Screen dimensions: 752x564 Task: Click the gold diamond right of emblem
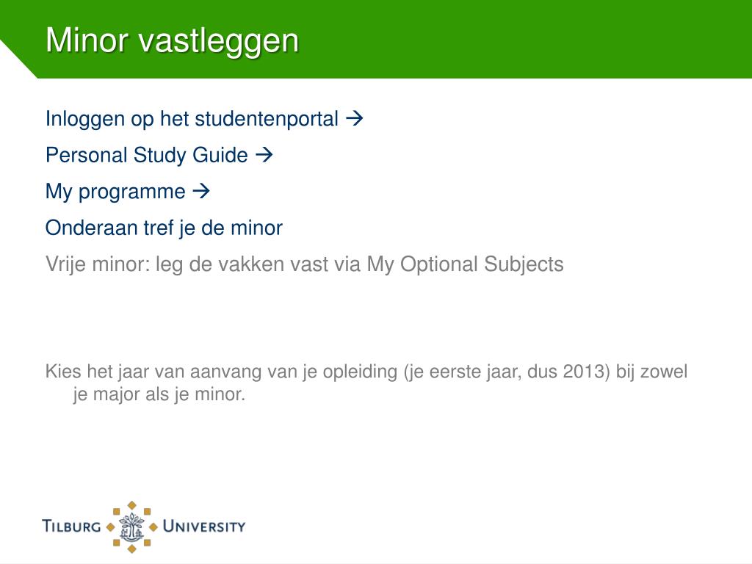pos(153,527)
